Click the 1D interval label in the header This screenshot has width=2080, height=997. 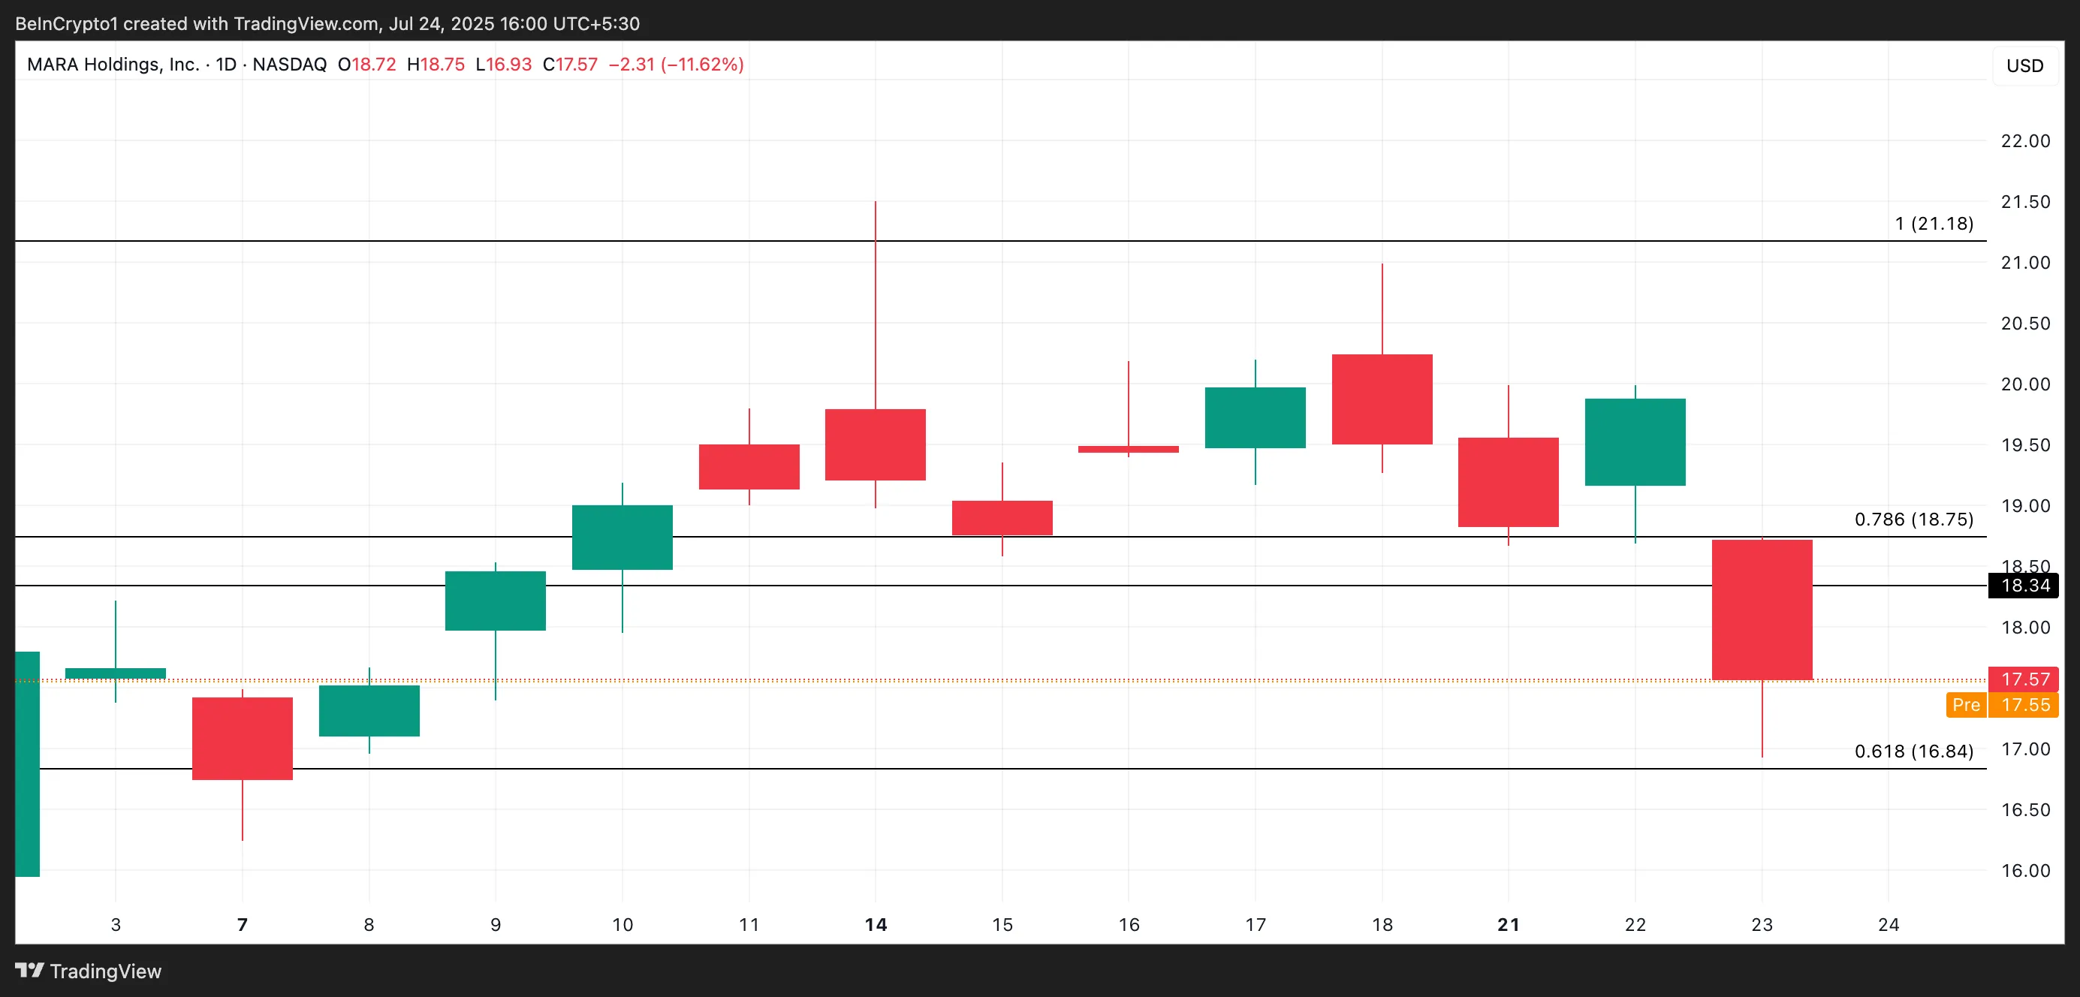pos(226,65)
